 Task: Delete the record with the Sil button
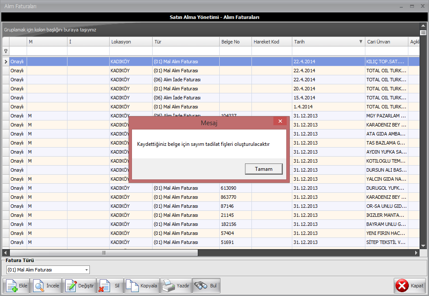click(x=110, y=286)
